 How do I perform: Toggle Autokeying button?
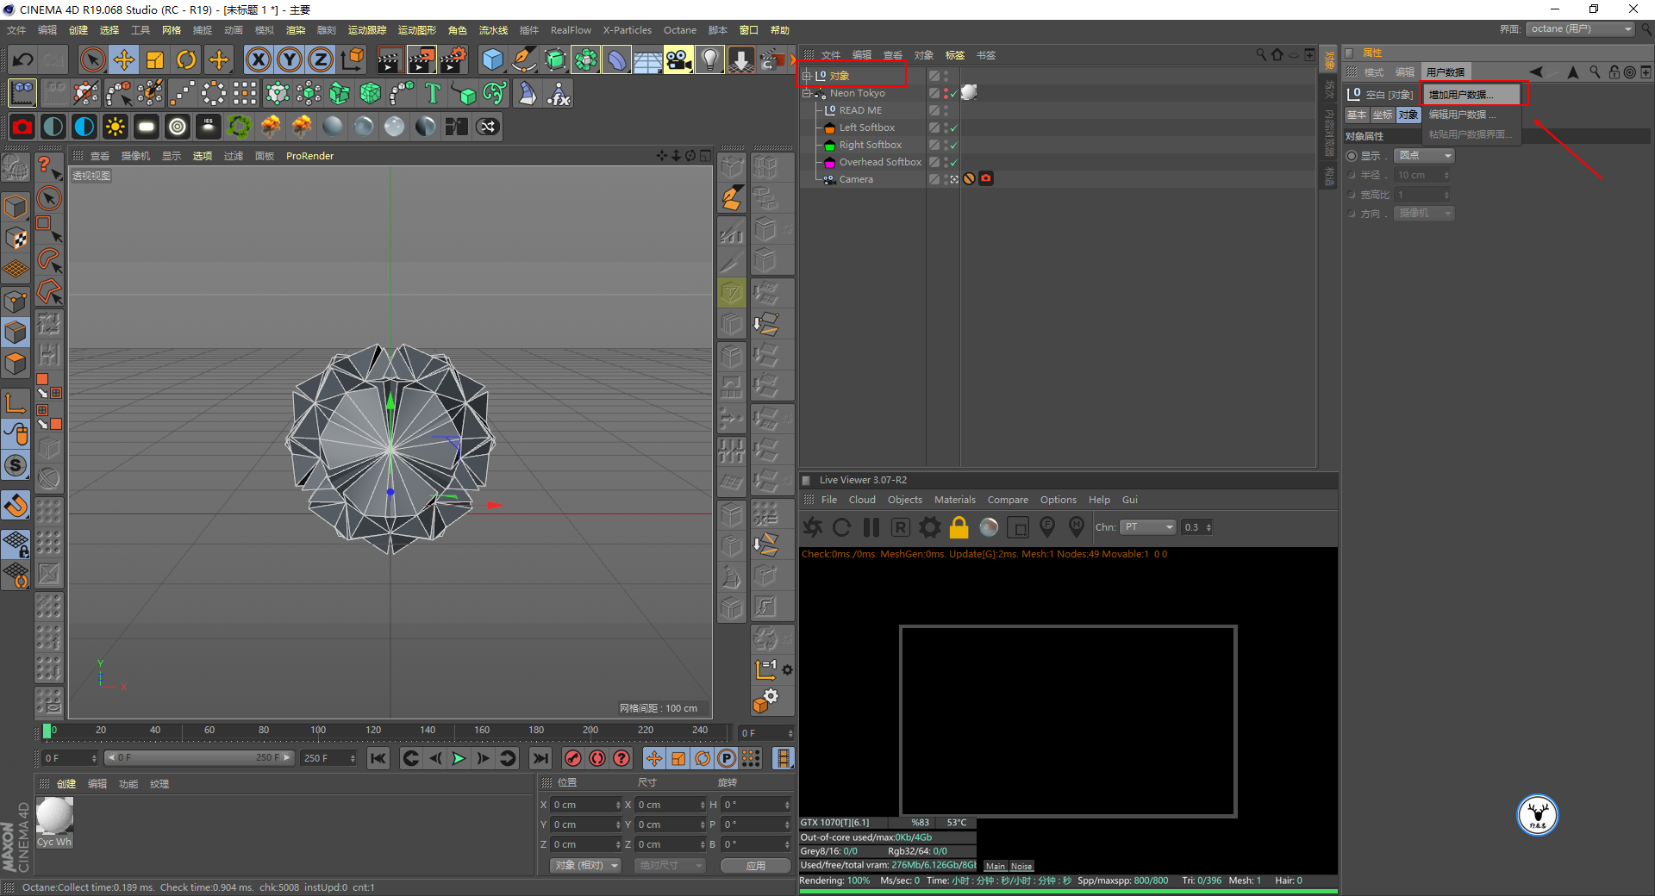597,758
